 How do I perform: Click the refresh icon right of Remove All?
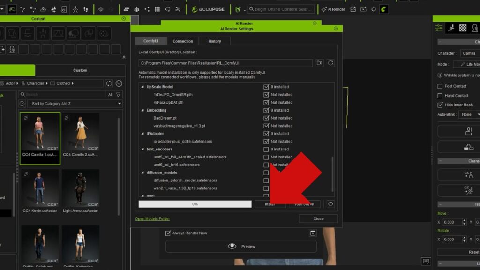pyautogui.click(x=330, y=204)
